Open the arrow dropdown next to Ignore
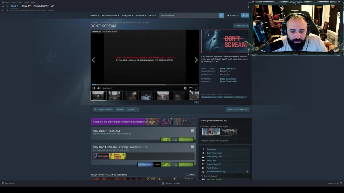Screen dimensions: 344x193 pyautogui.click(x=138, y=109)
